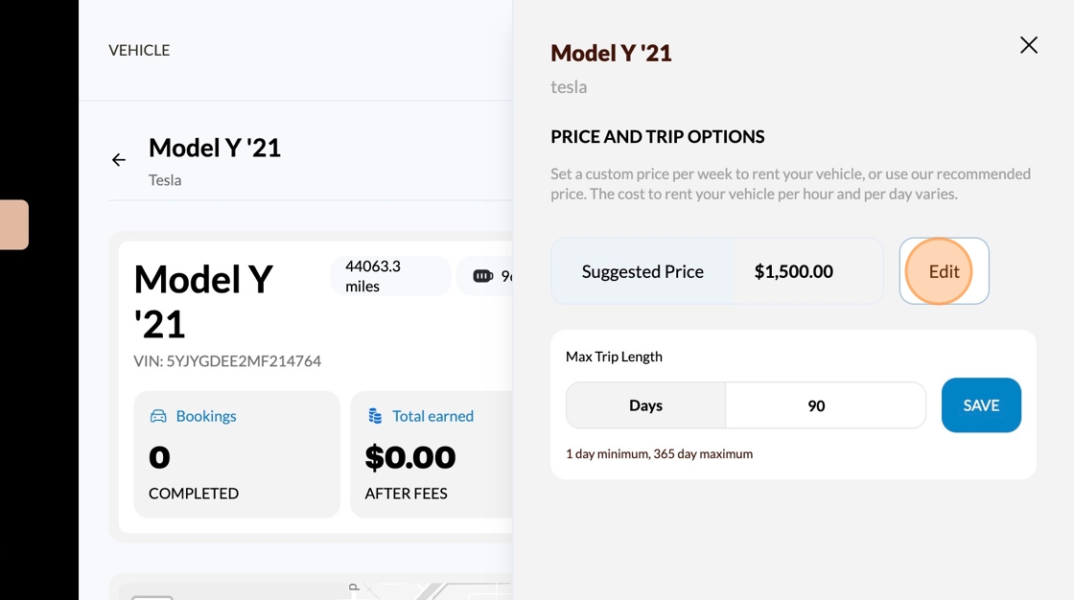Screen dimensions: 1074x600
Task: Select the Suggested Price label
Action: click(642, 271)
